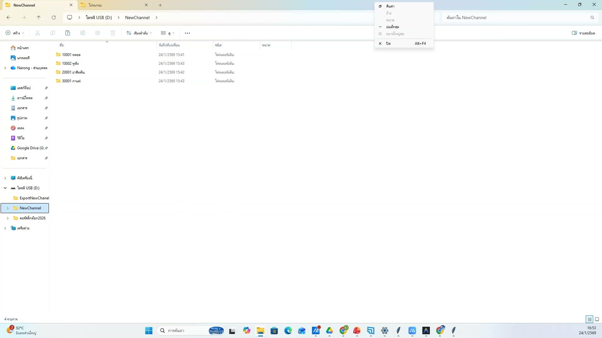
Task: Refresh the folder with the reload button
Action: coord(54,18)
